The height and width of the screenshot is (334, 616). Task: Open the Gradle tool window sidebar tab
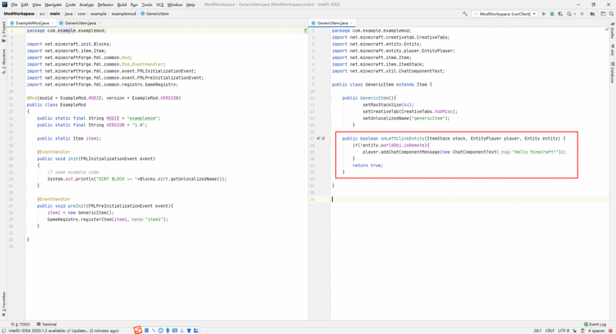(x=612, y=30)
